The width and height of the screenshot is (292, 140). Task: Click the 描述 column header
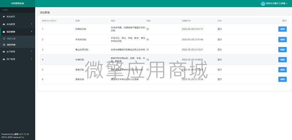(x=113, y=21)
